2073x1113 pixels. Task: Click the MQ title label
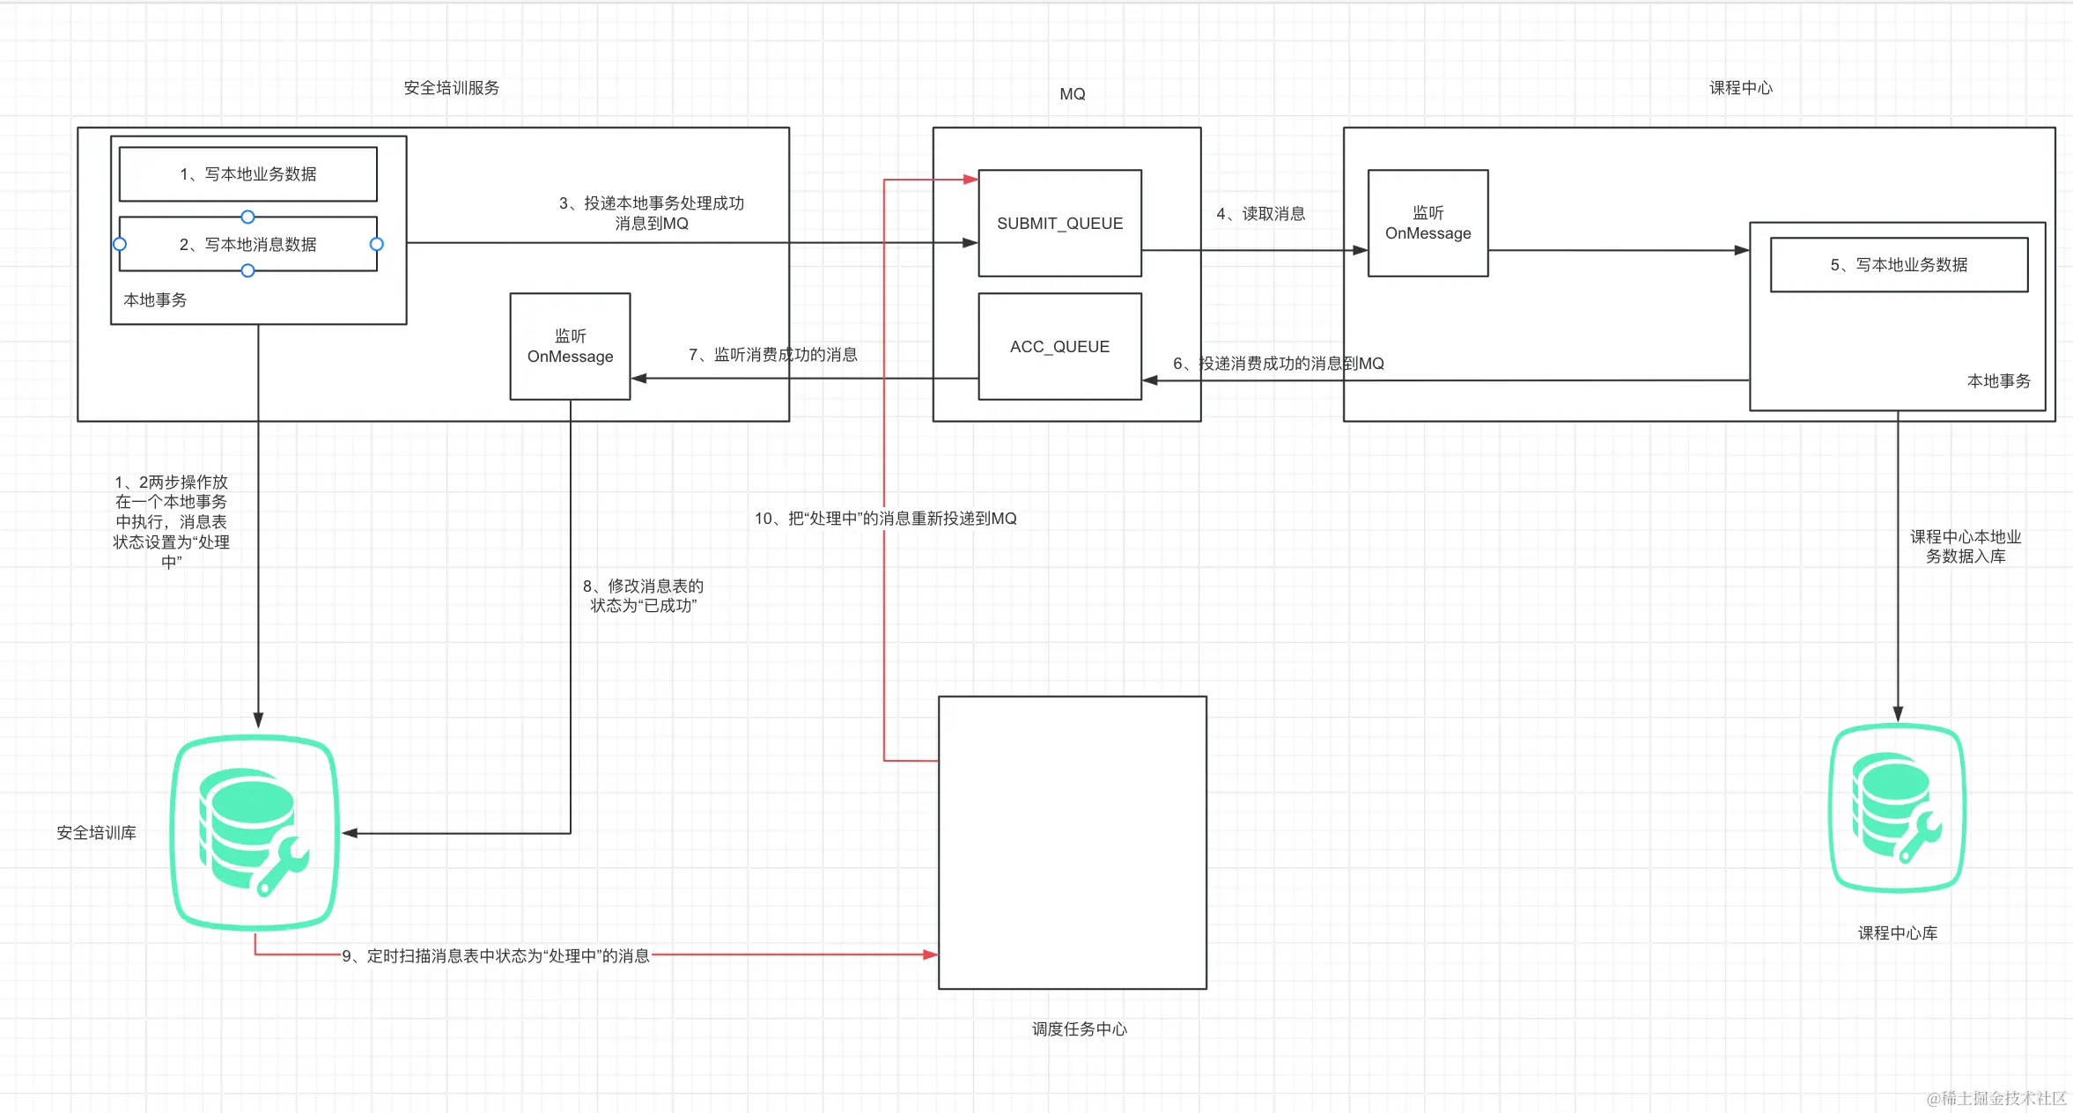pyautogui.click(x=1072, y=94)
